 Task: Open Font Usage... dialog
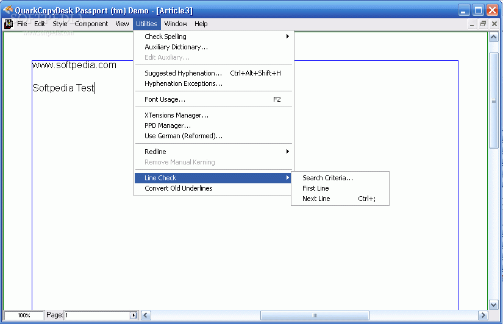(213, 99)
